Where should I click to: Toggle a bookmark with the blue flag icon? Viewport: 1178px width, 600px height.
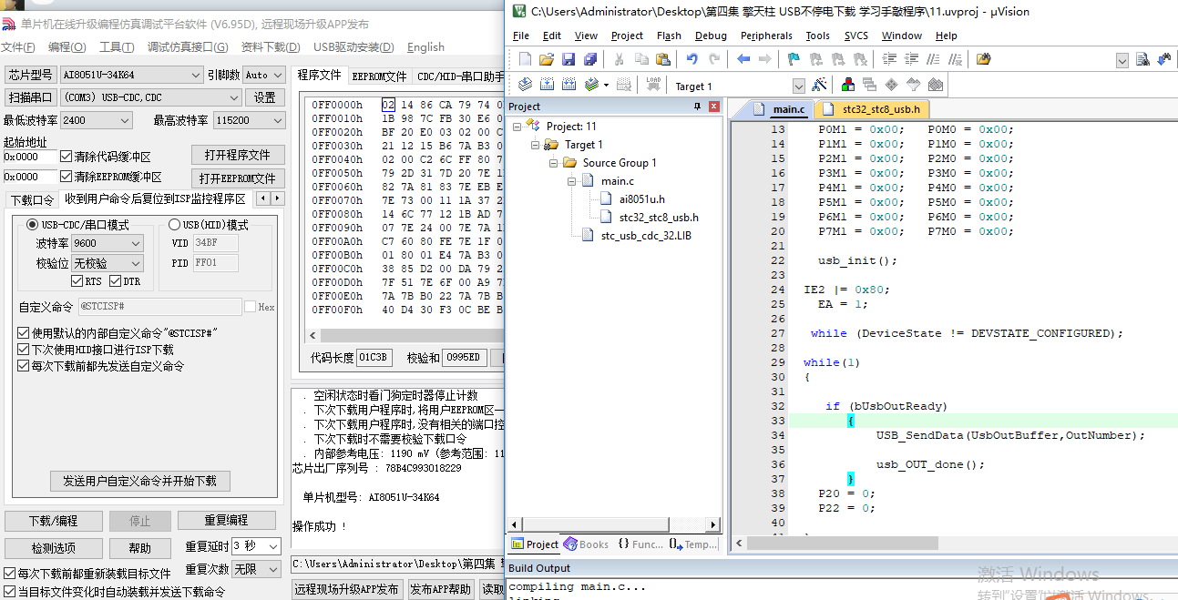[x=794, y=59]
